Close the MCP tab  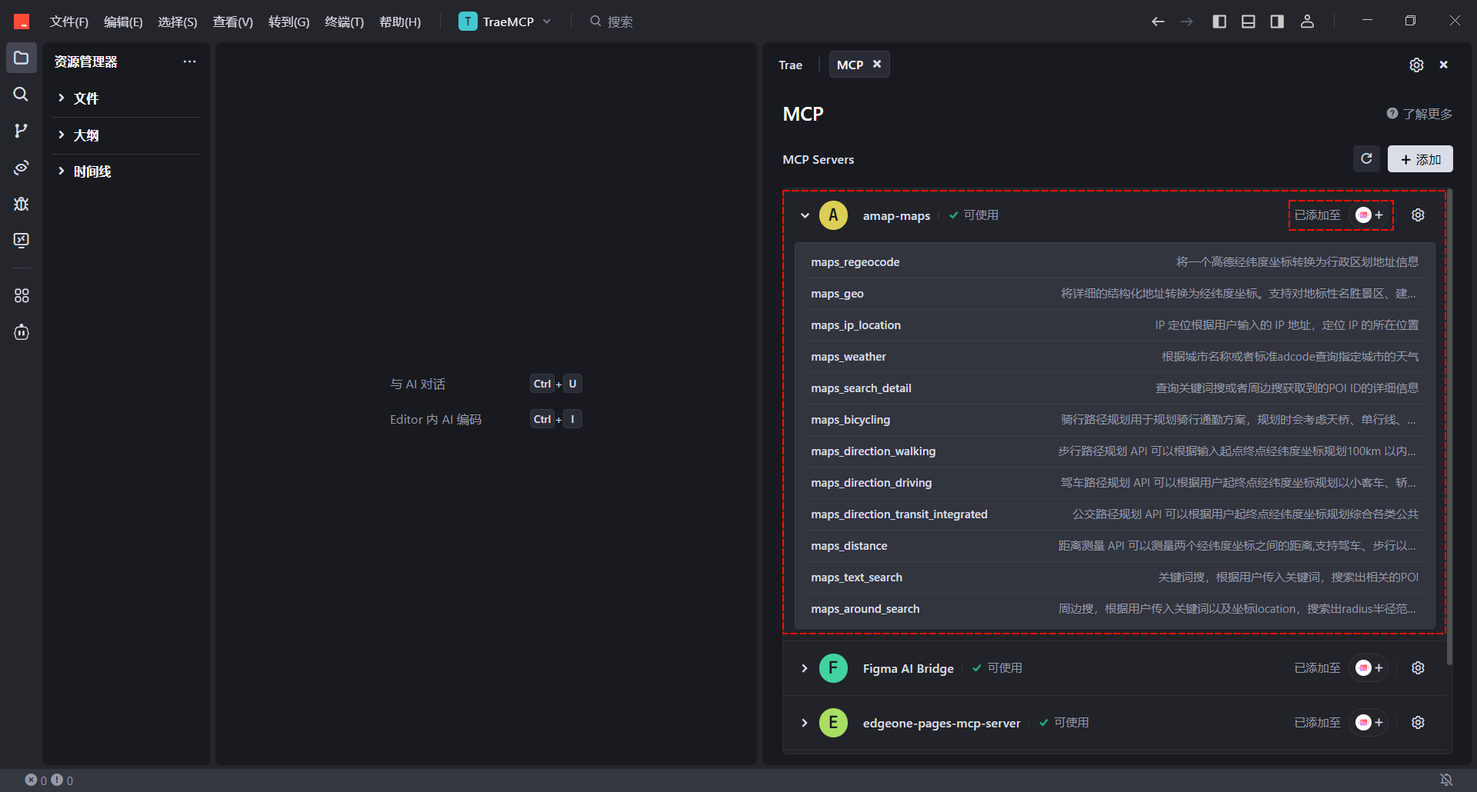[x=877, y=65]
